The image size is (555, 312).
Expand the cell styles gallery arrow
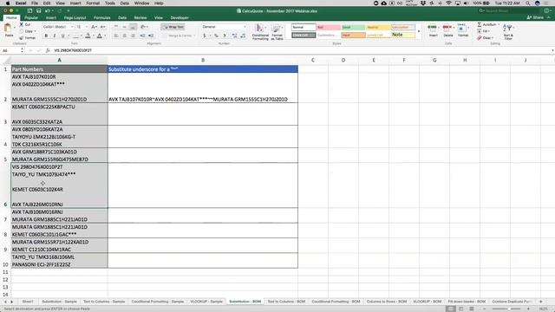tap(419, 31)
